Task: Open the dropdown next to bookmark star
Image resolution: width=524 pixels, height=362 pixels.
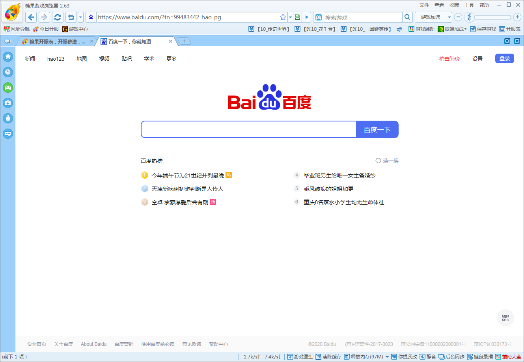Action: click(290, 17)
